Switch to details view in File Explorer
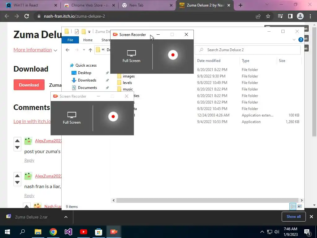The width and height of the screenshot is (317, 238). pos(293,206)
